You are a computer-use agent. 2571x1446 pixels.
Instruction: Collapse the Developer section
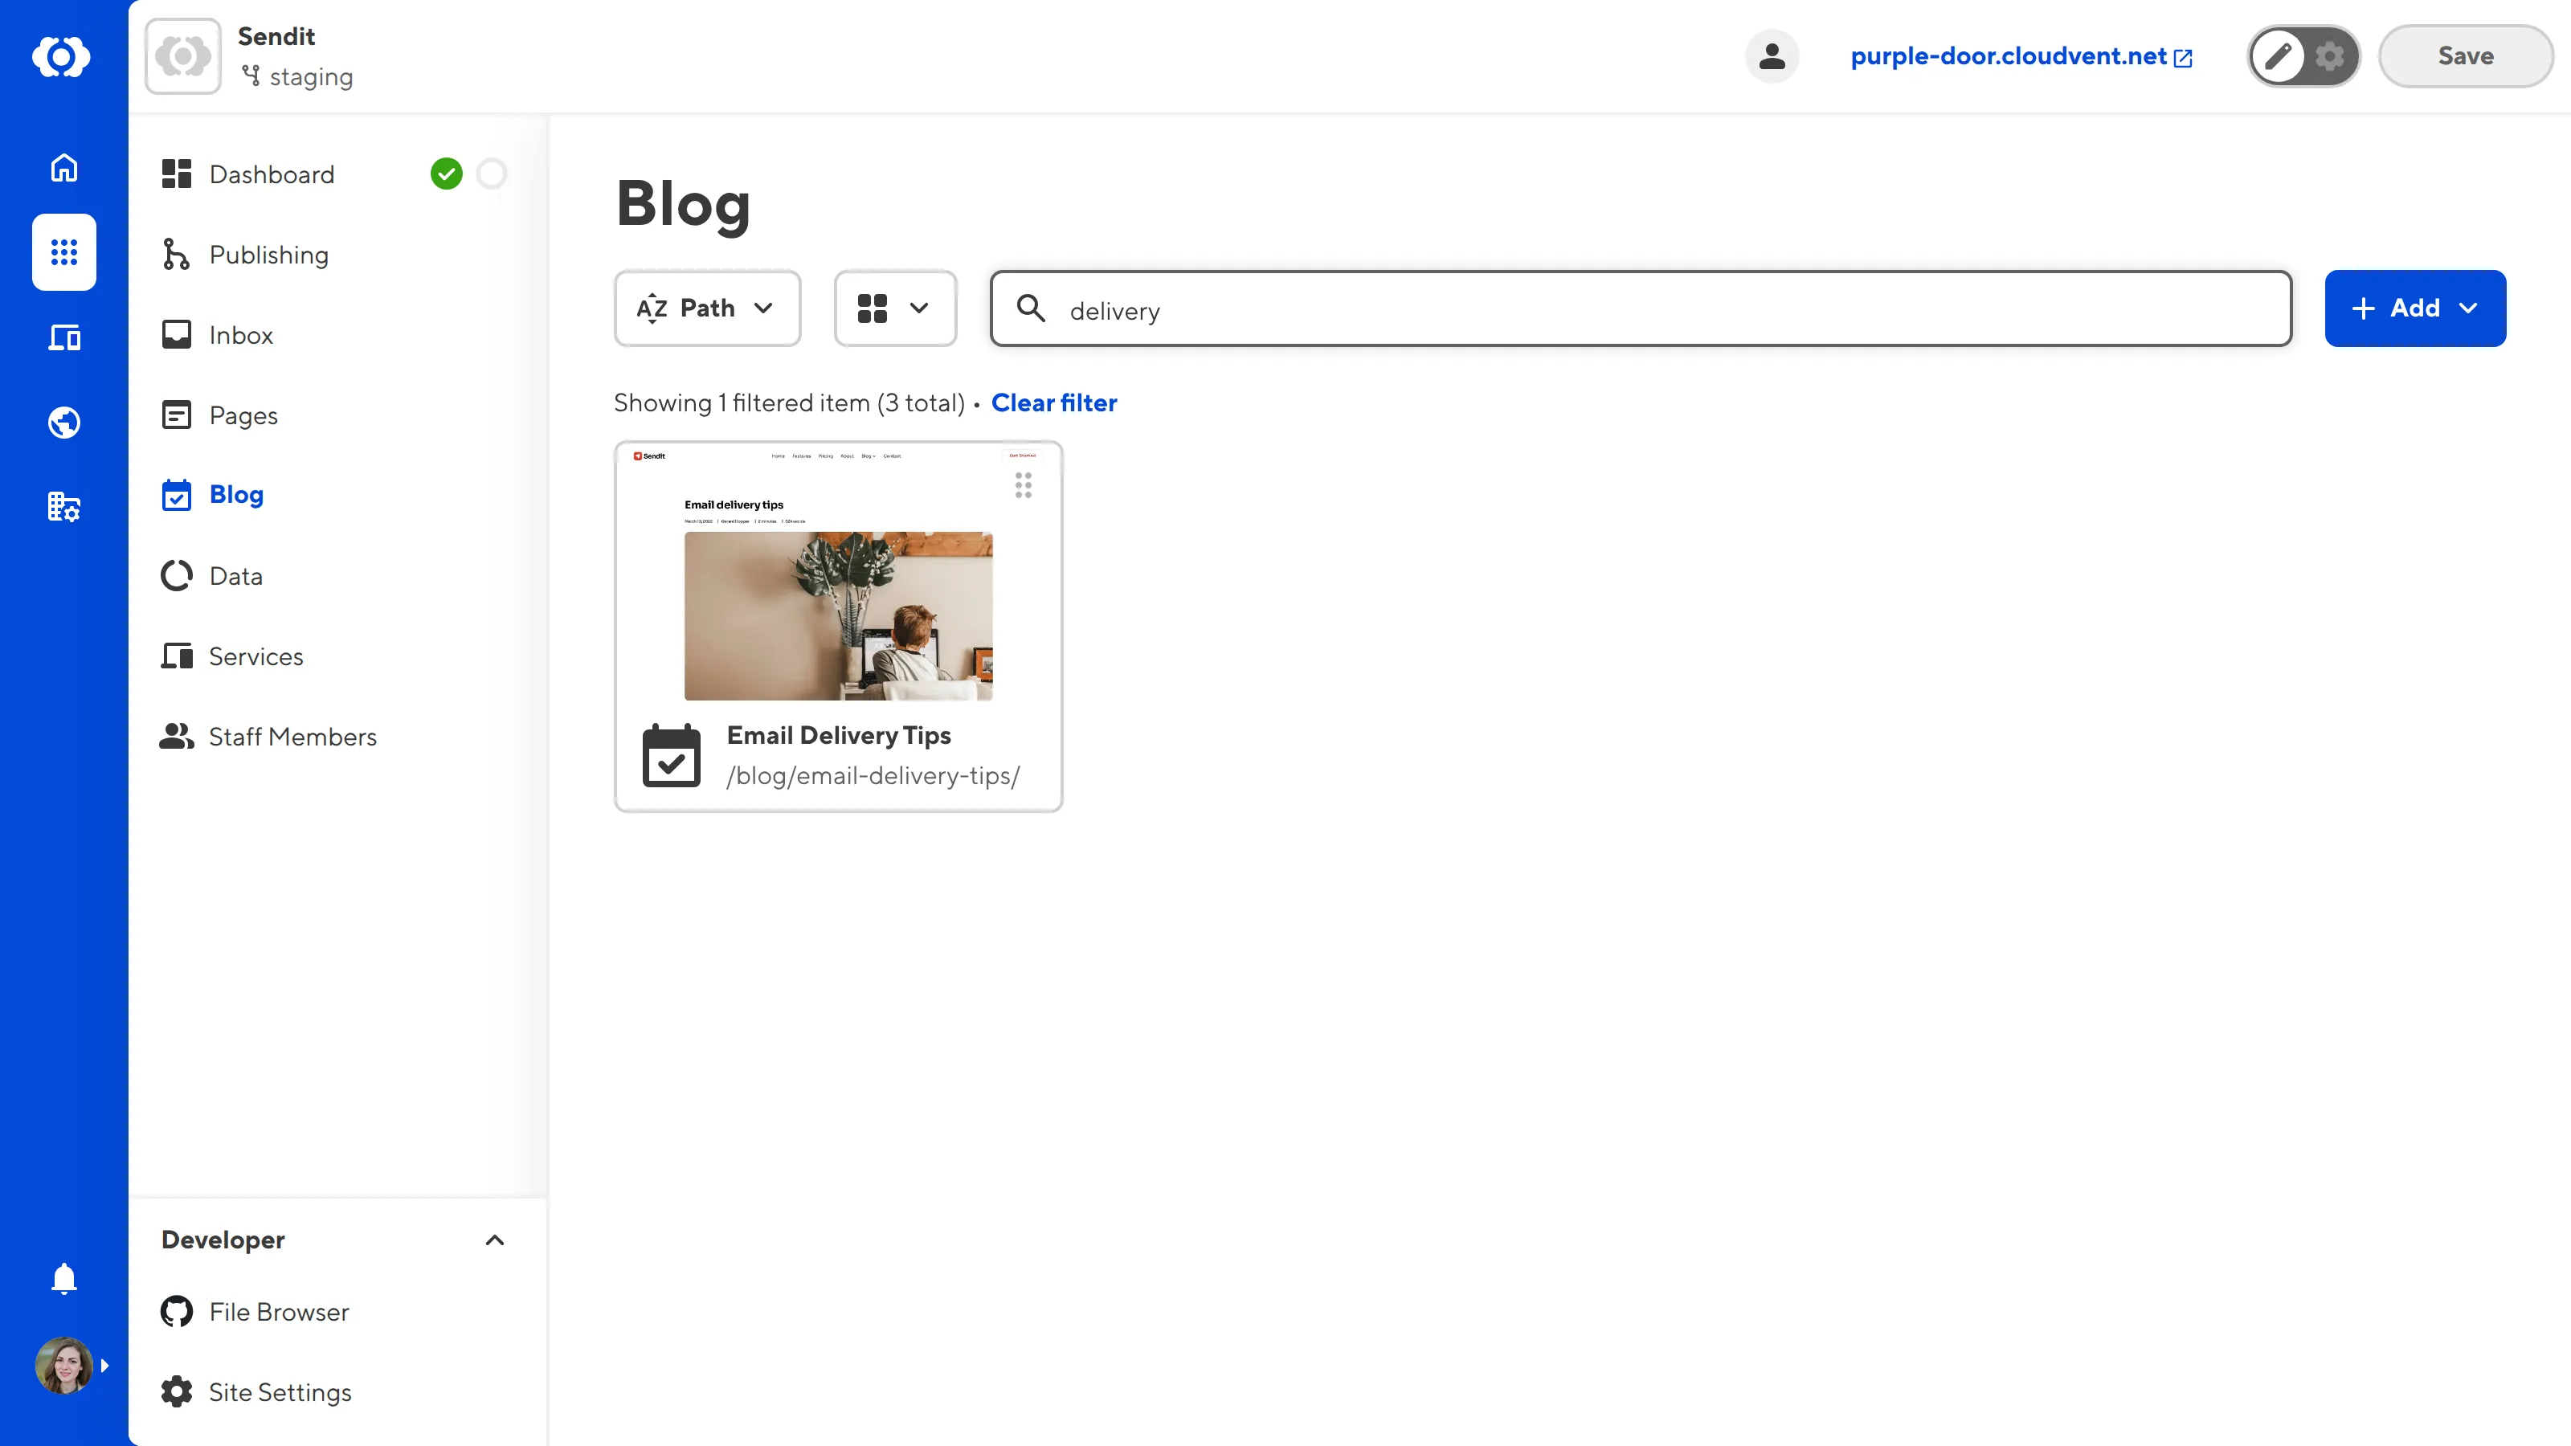tap(494, 1240)
